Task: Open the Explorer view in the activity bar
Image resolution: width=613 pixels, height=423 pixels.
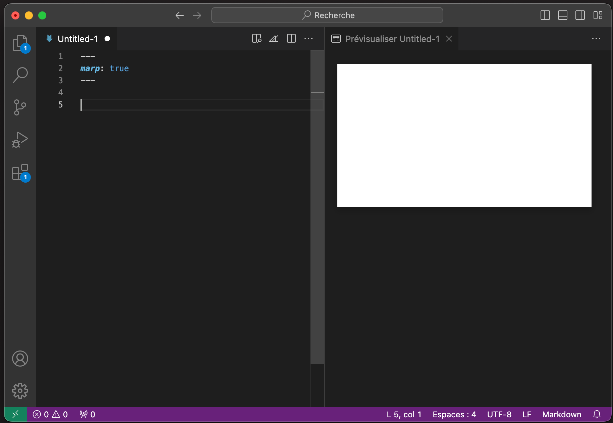Action: click(20, 43)
